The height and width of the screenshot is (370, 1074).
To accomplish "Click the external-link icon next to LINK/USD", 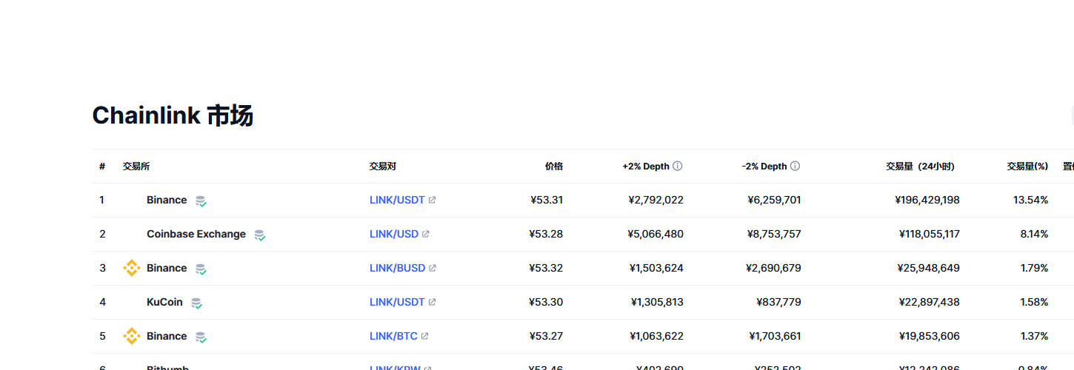I will (x=426, y=234).
